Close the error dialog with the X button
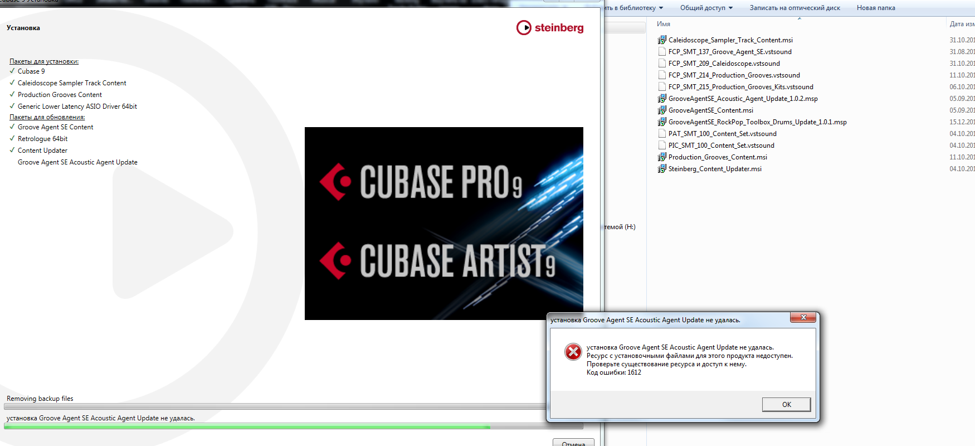 point(803,317)
